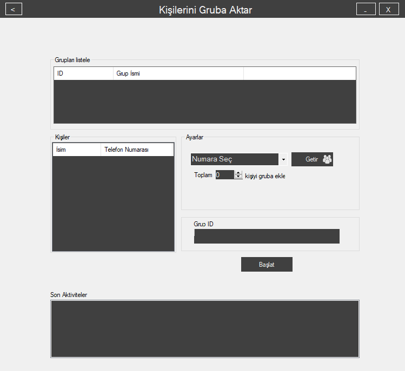The image size is (405, 371).
Task: Click the İsim column header
Action: pos(77,150)
